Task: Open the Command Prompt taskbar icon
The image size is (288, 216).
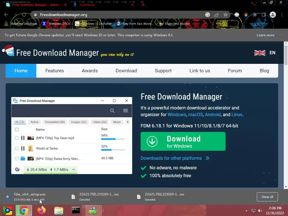Action: pyautogui.click(x=76, y=210)
